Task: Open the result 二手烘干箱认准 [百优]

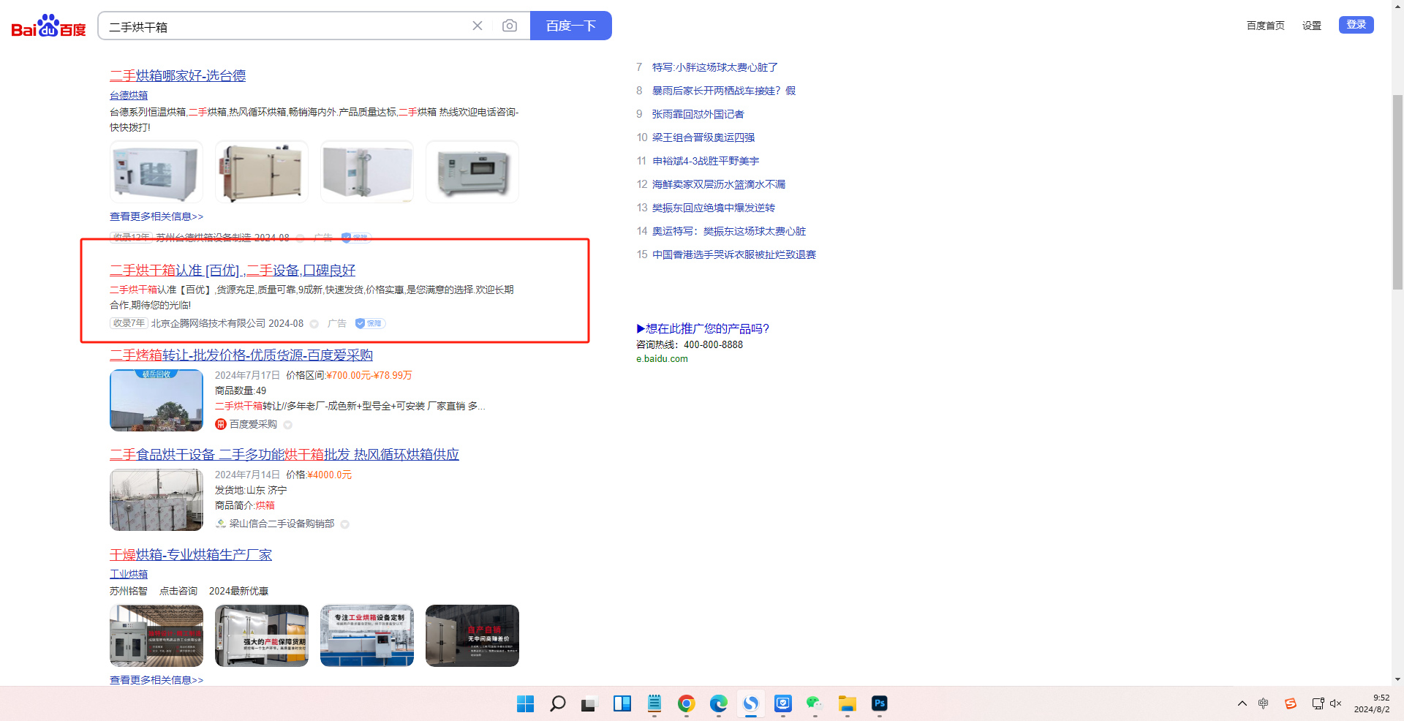Action: (x=233, y=271)
